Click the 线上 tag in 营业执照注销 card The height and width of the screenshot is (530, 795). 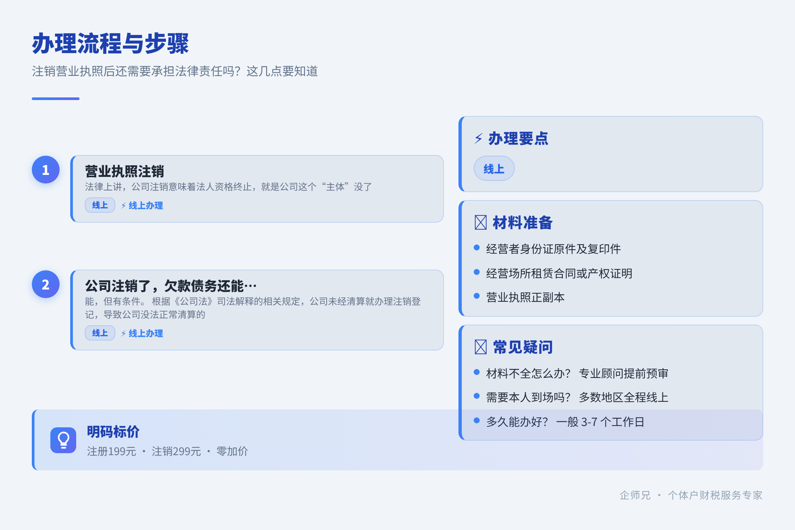pos(100,205)
